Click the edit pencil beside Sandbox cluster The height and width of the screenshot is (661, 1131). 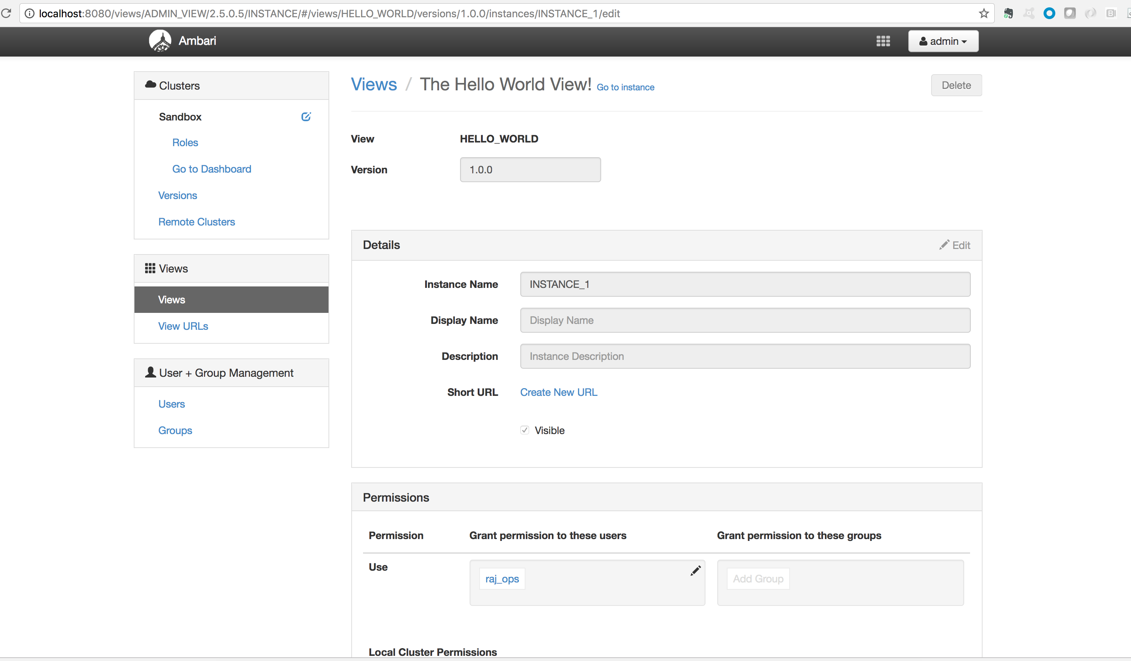(x=306, y=117)
